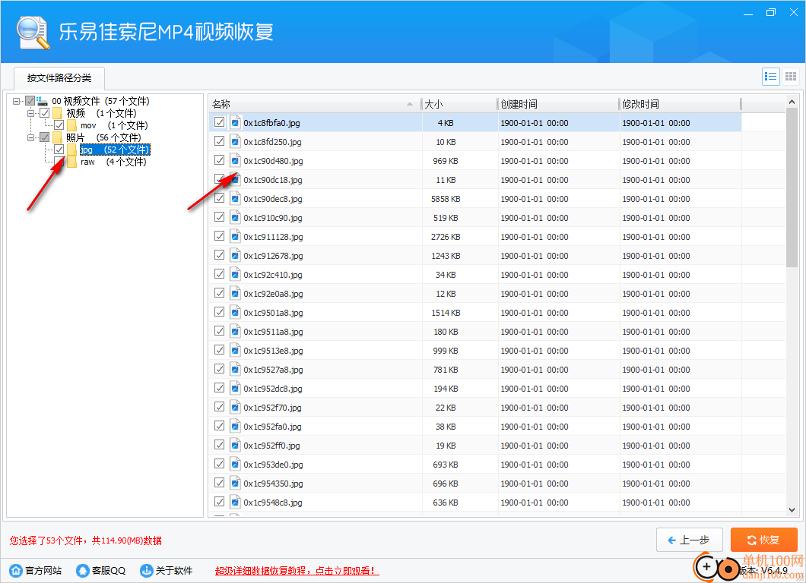Screen dimensions: 806x583
Task: Click file icon of 0x1c9548c8.jpg
Action: pos(235,503)
